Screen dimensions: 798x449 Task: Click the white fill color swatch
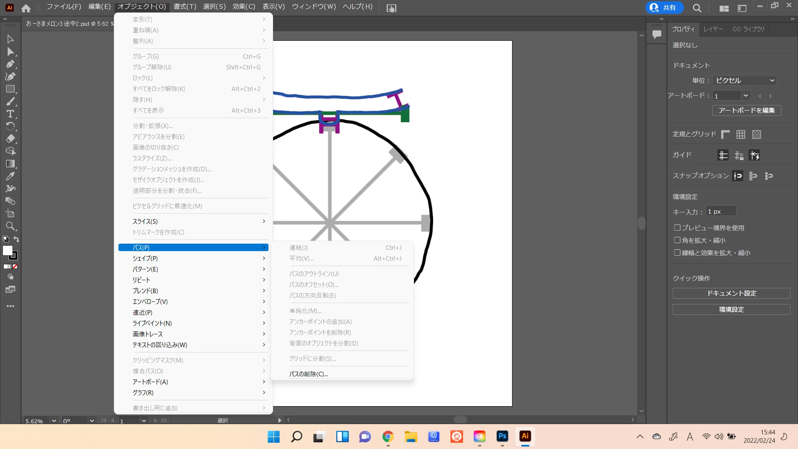(x=7, y=250)
